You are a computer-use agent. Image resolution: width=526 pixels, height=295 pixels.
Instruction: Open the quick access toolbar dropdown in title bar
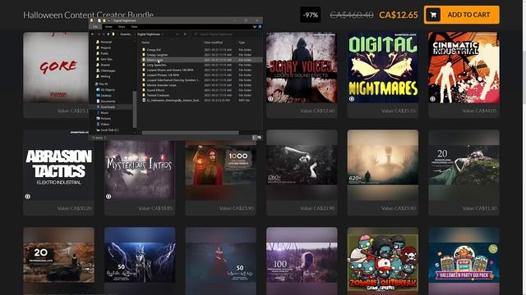[108, 20]
